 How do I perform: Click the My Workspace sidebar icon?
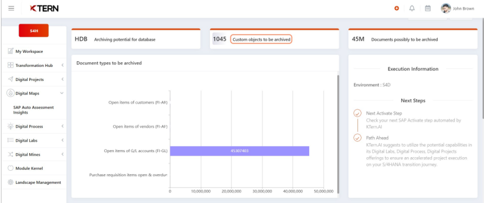click(10, 51)
